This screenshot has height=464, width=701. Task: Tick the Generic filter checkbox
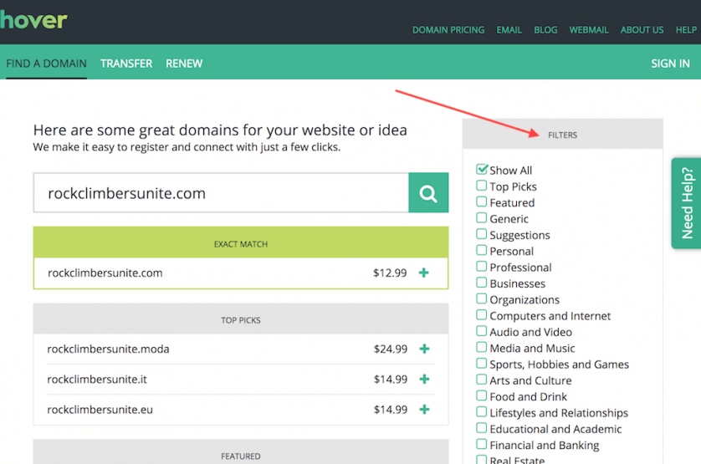coord(482,217)
